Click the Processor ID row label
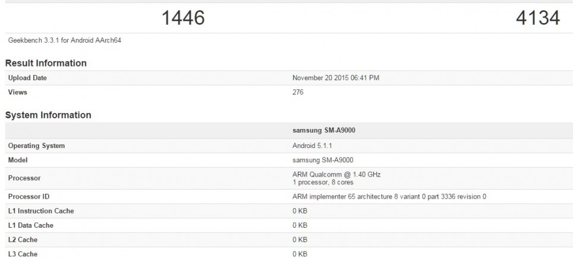Screen dimensions: 573x258 point(30,196)
